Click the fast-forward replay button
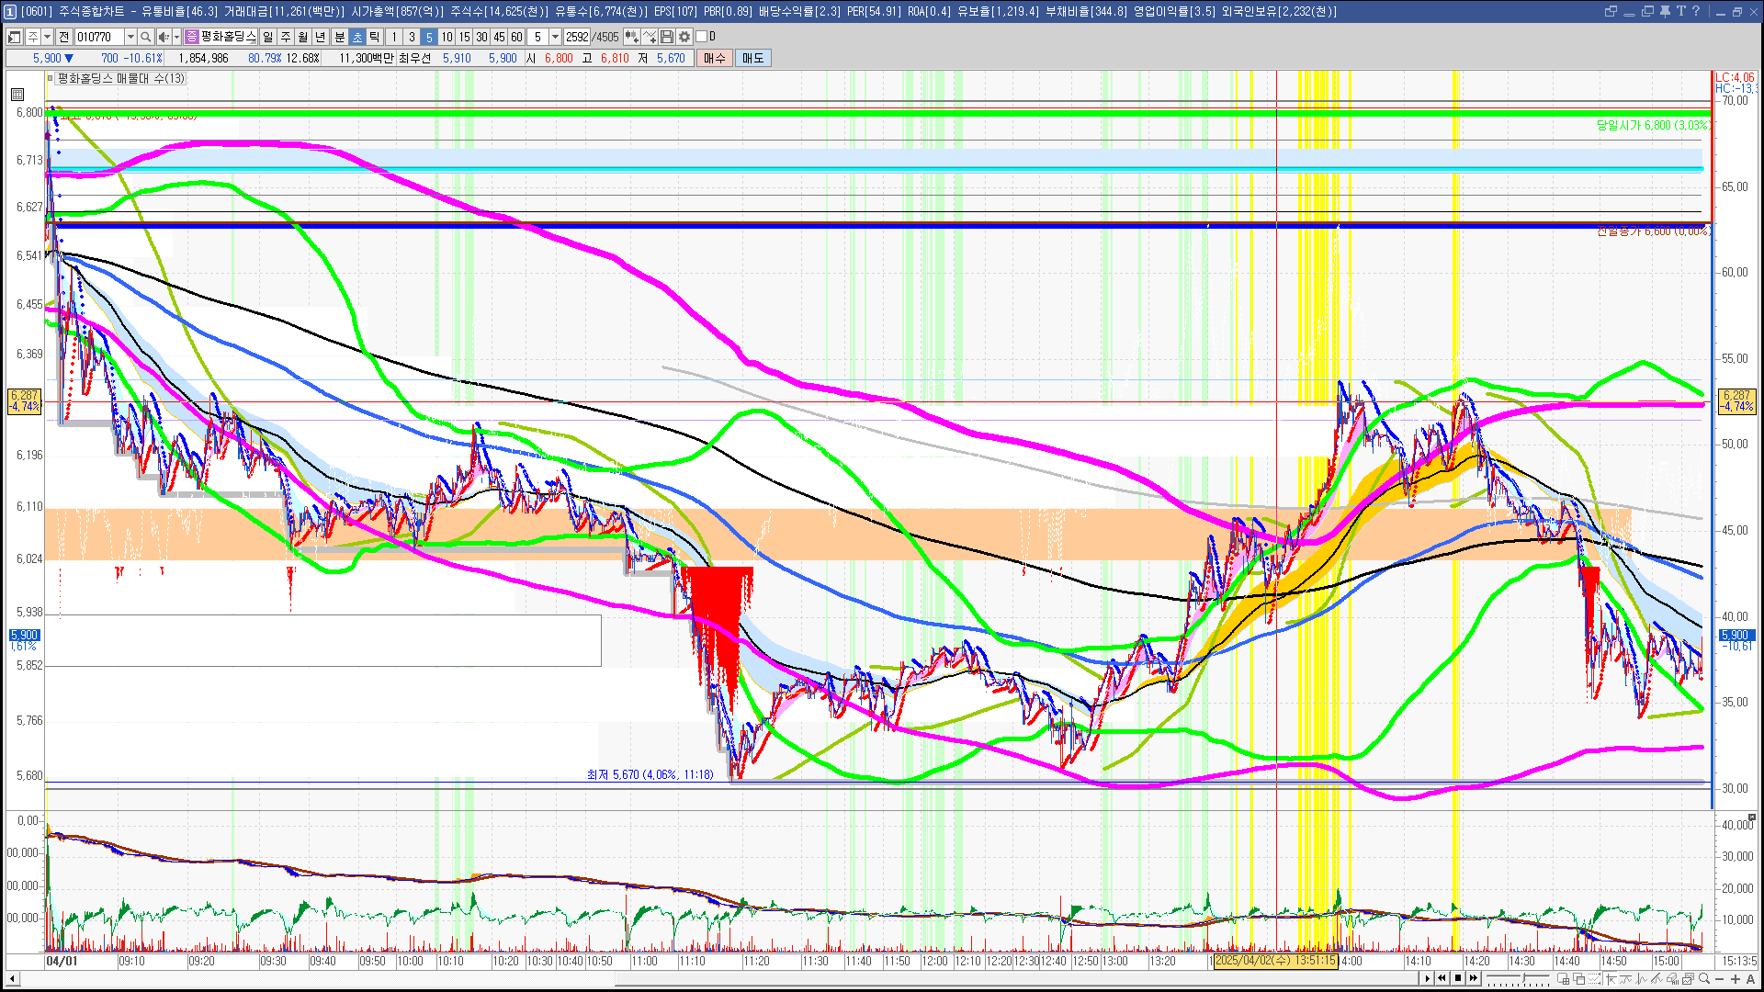 pos(1474,978)
